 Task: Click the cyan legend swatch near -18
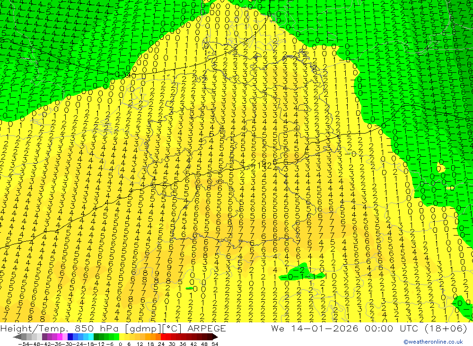pos(91,337)
